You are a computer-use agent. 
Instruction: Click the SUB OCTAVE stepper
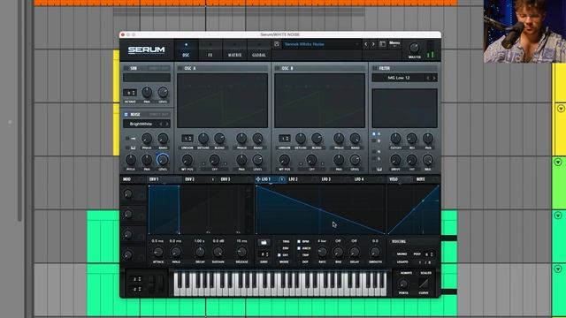coord(130,93)
